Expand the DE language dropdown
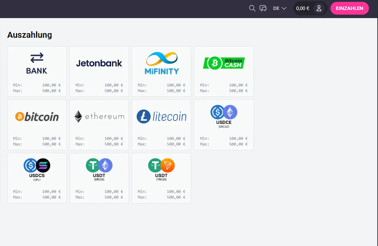Image resolution: width=378 pixels, height=246 pixels. coord(279,8)
